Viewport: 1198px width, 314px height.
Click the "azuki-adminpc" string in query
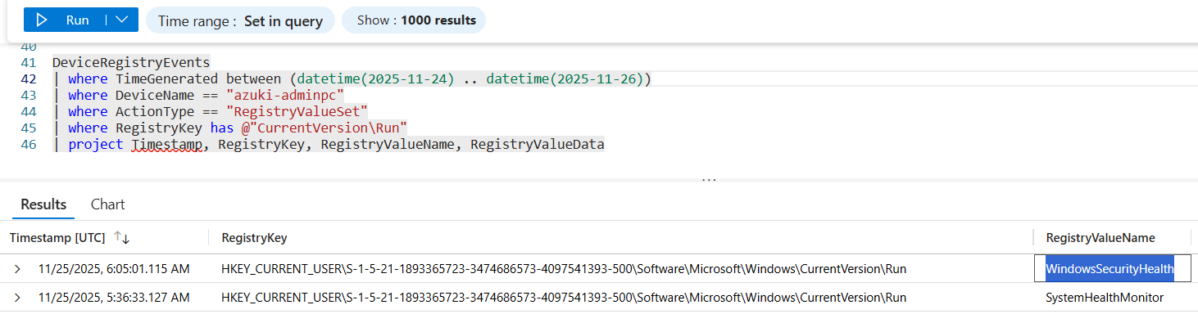point(285,95)
